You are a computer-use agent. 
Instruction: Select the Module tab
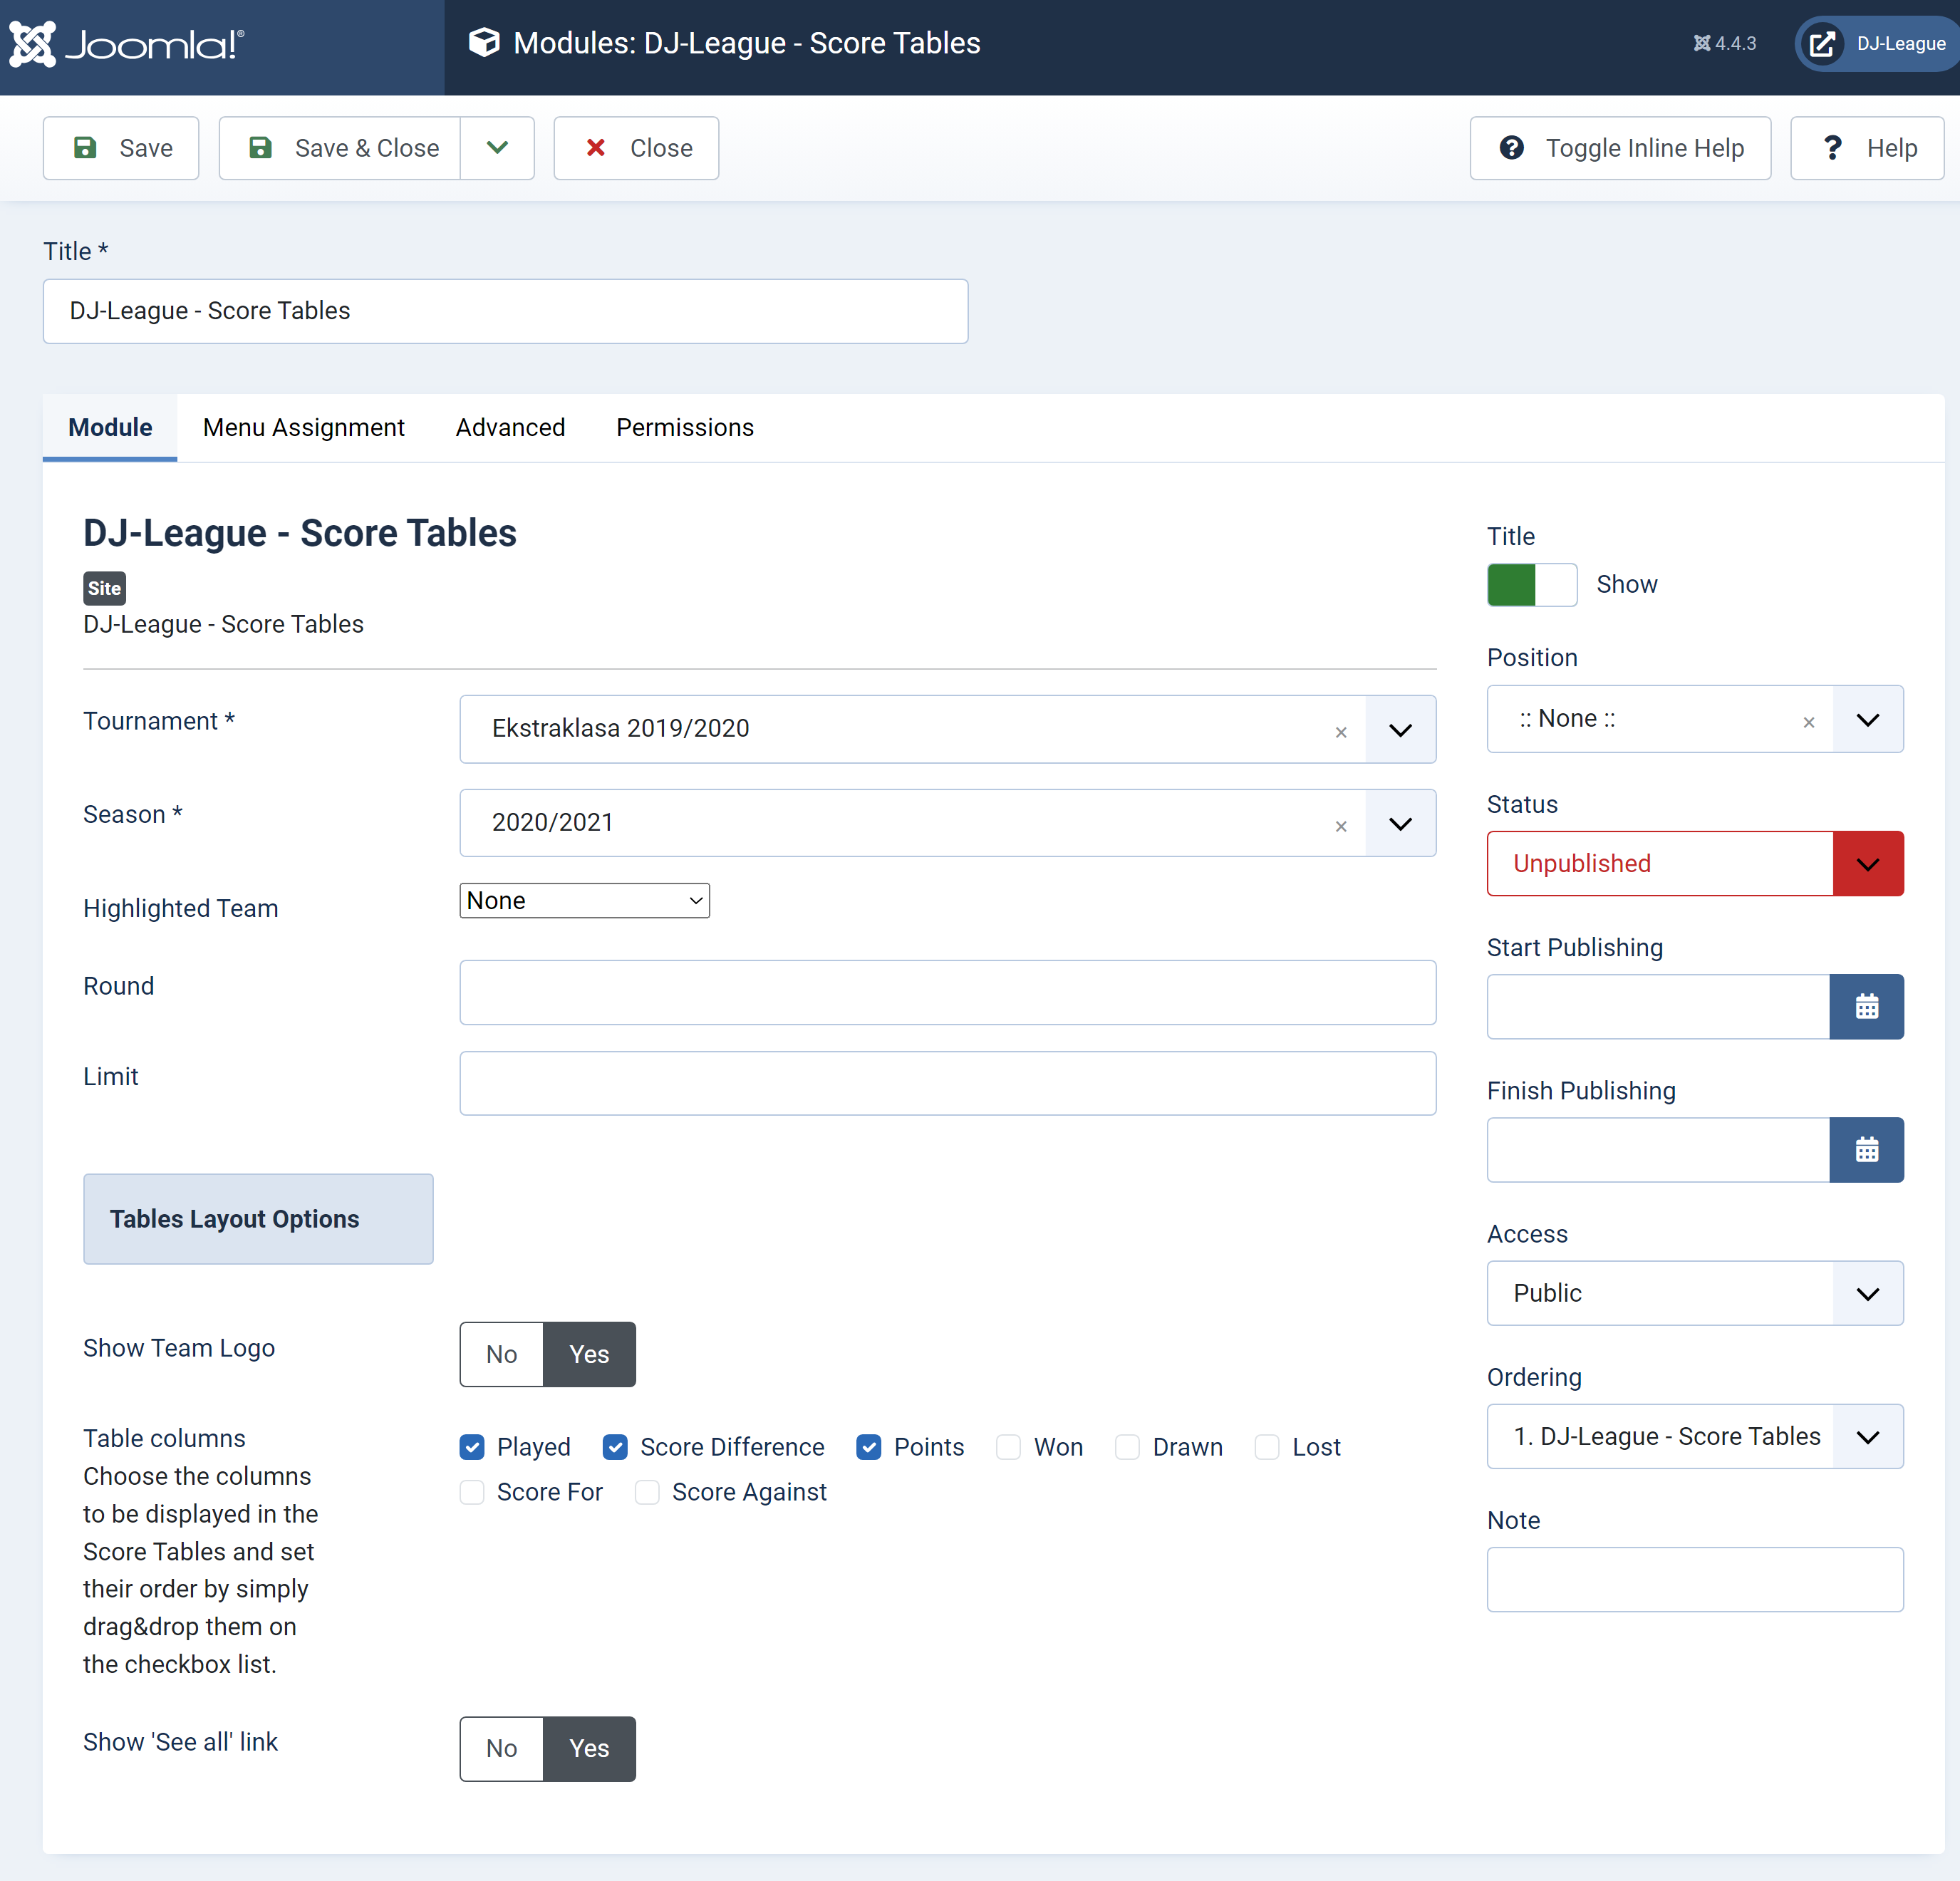(x=110, y=427)
